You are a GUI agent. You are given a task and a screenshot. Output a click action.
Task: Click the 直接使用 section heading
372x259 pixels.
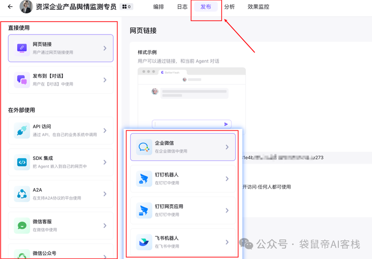19,28
